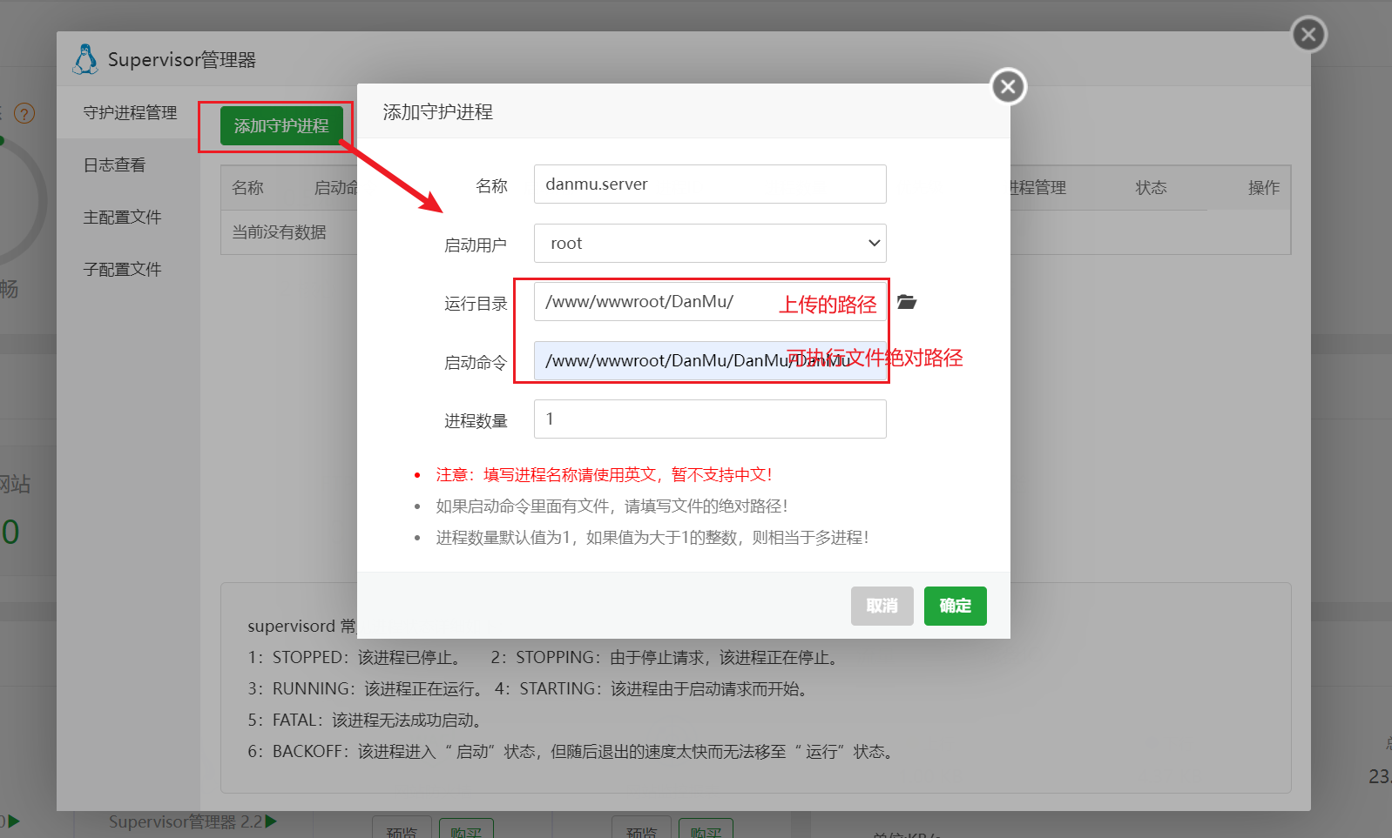Click the green 确定 button
Screen dimensions: 1392x838
pyautogui.click(x=956, y=606)
